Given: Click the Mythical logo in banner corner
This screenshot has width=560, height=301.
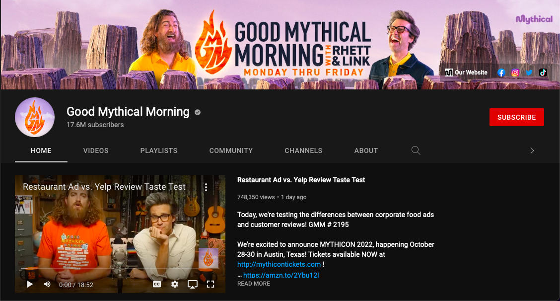Looking at the screenshot, I should point(534,19).
